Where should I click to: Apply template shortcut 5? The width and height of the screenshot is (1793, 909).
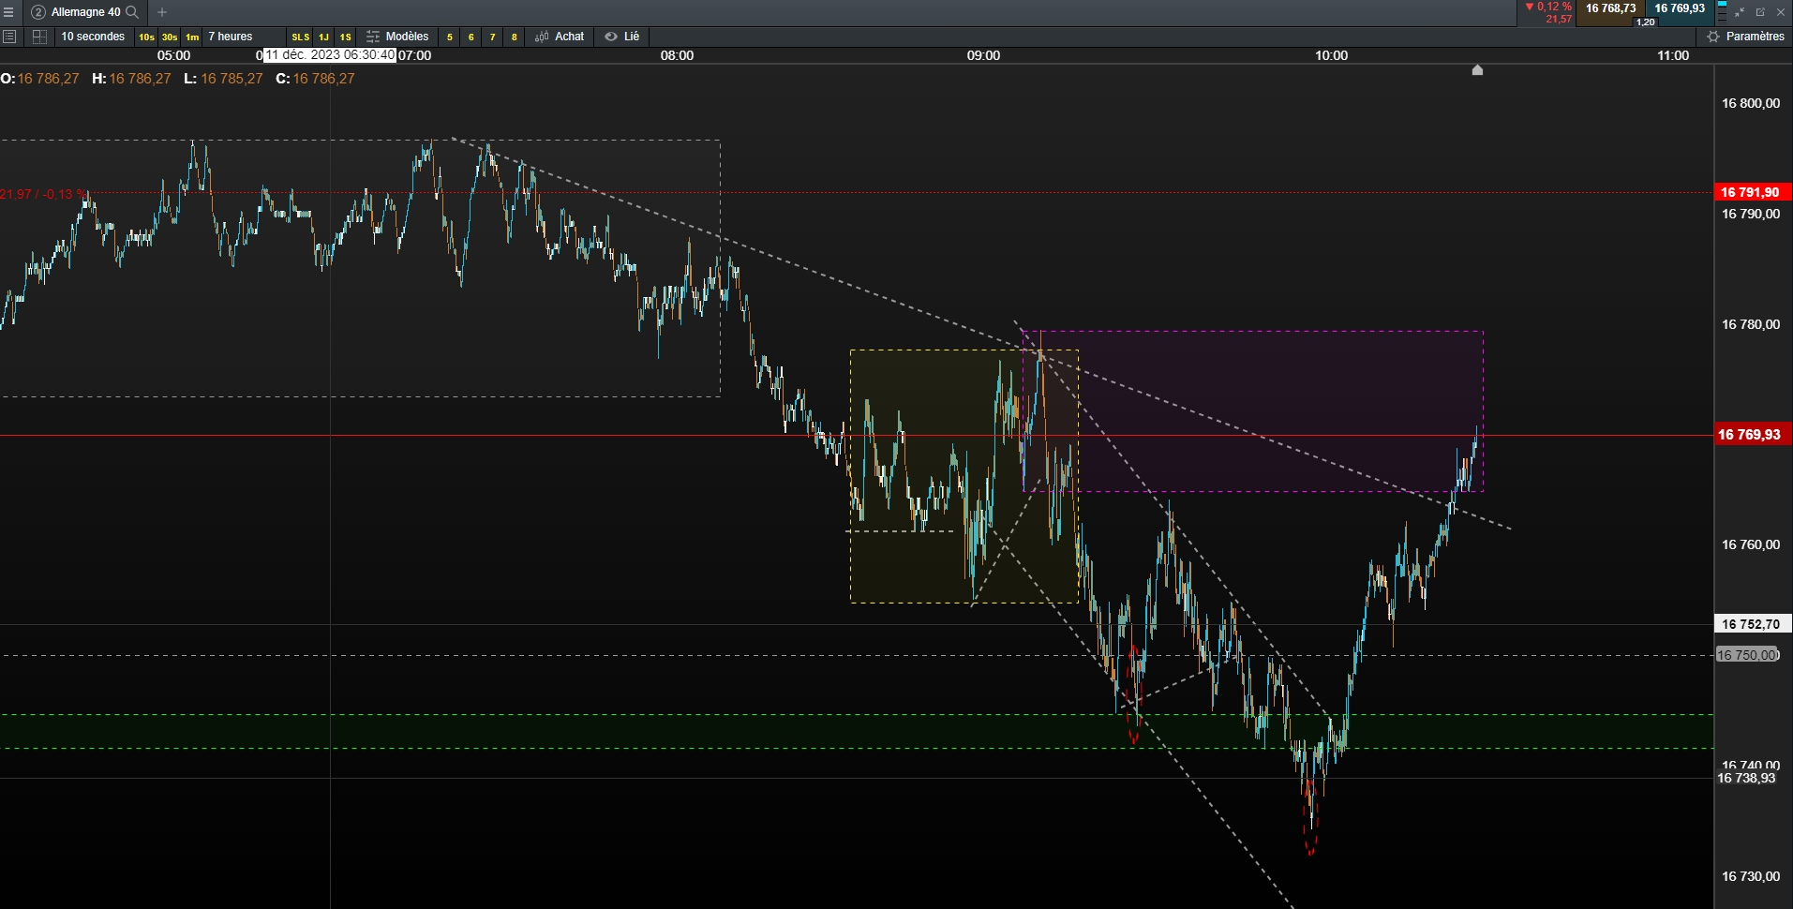click(x=450, y=37)
